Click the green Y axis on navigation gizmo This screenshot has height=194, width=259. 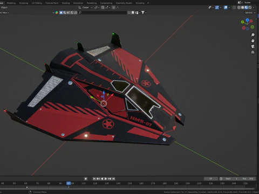[x=242, y=22]
